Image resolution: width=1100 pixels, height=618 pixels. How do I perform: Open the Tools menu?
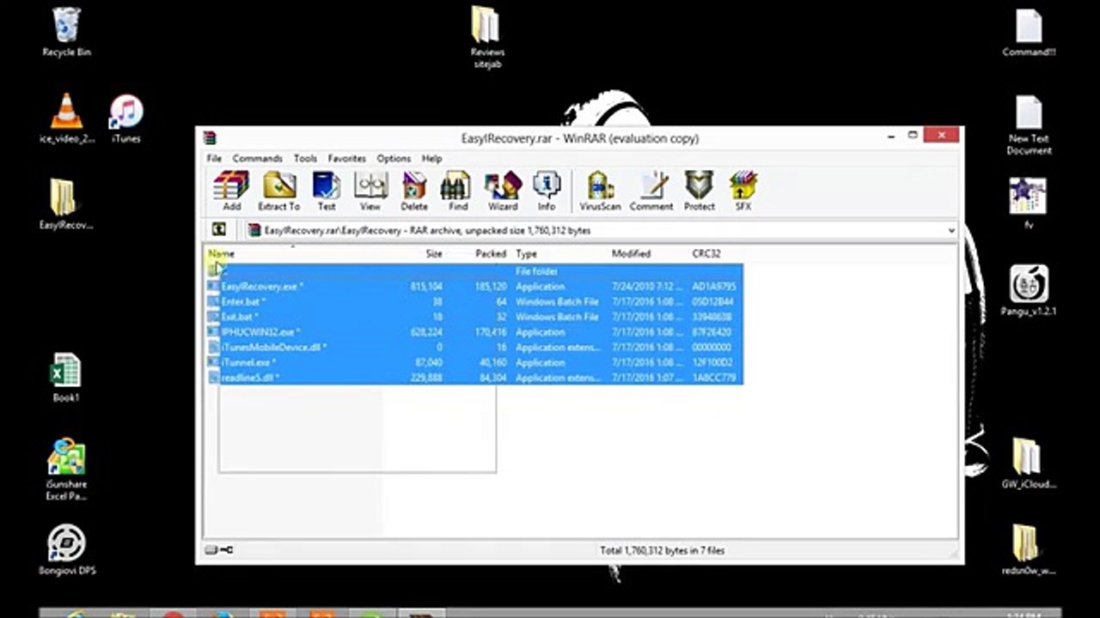tap(305, 159)
